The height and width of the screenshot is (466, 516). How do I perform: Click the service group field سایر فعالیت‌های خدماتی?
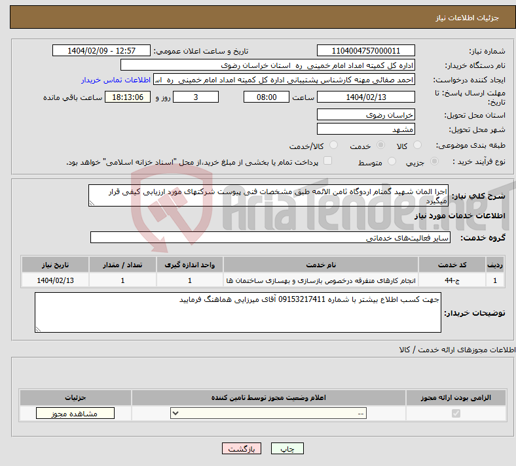270,237
